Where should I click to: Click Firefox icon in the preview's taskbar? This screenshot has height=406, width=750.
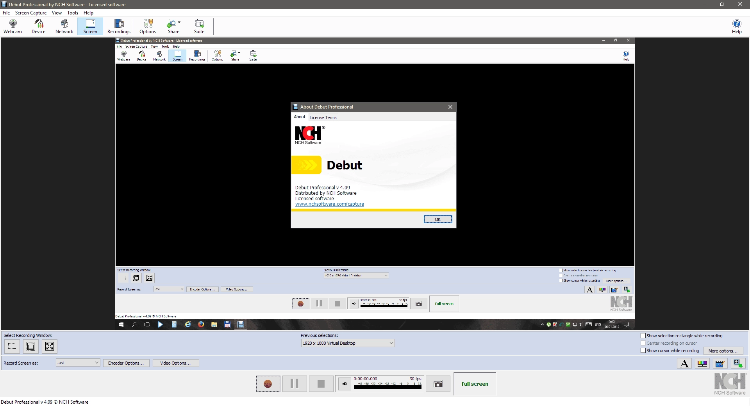pyautogui.click(x=201, y=324)
